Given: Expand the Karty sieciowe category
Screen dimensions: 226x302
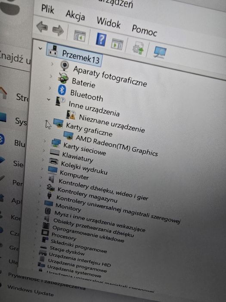Looking at the screenshot, I should pyautogui.click(x=45, y=141).
